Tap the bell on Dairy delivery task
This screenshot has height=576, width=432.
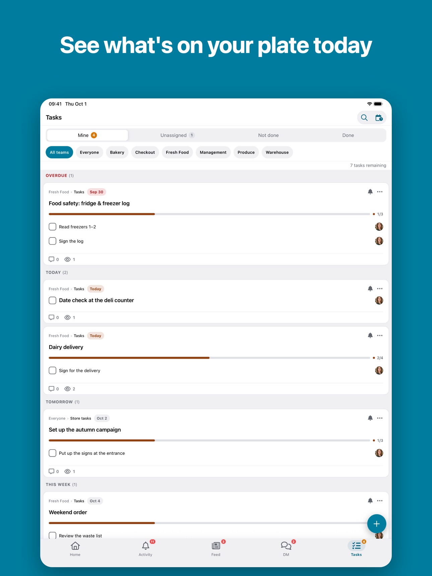coord(370,336)
